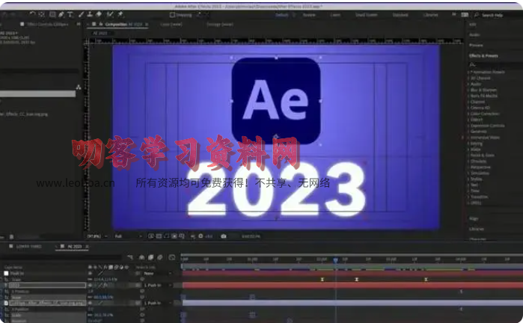Image resolution: width=523 pixels, height=323 pixels.
Task: Switch to the Standard workspace
Action: 400,15
